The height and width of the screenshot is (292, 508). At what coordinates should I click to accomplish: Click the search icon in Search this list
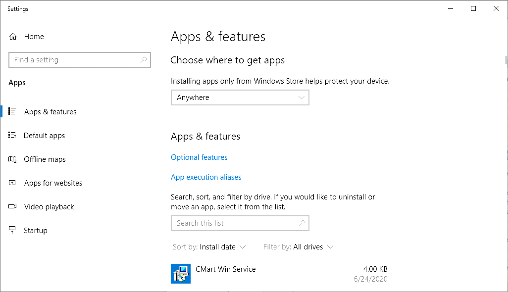(x=302, y=223)
